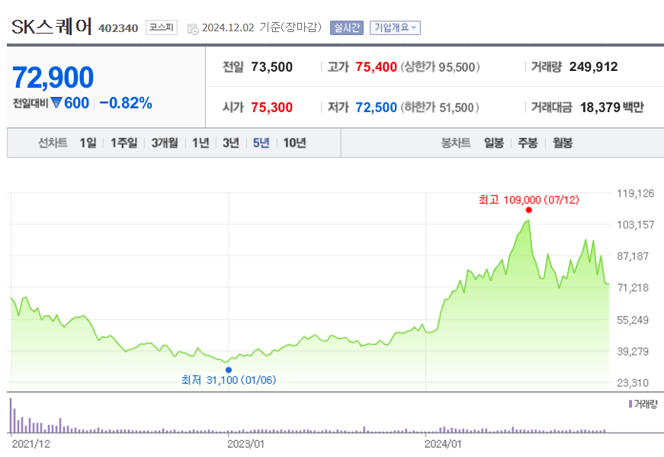664x457 pixels.
Task: Click the stock code 402340
Action: [x=118, y=28]
